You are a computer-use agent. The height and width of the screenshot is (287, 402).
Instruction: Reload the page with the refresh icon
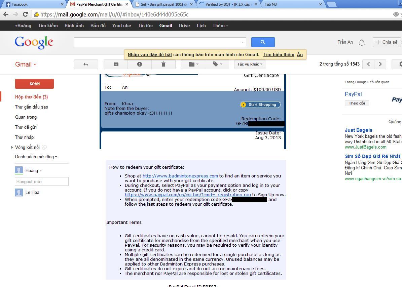[x=25, y=14]
